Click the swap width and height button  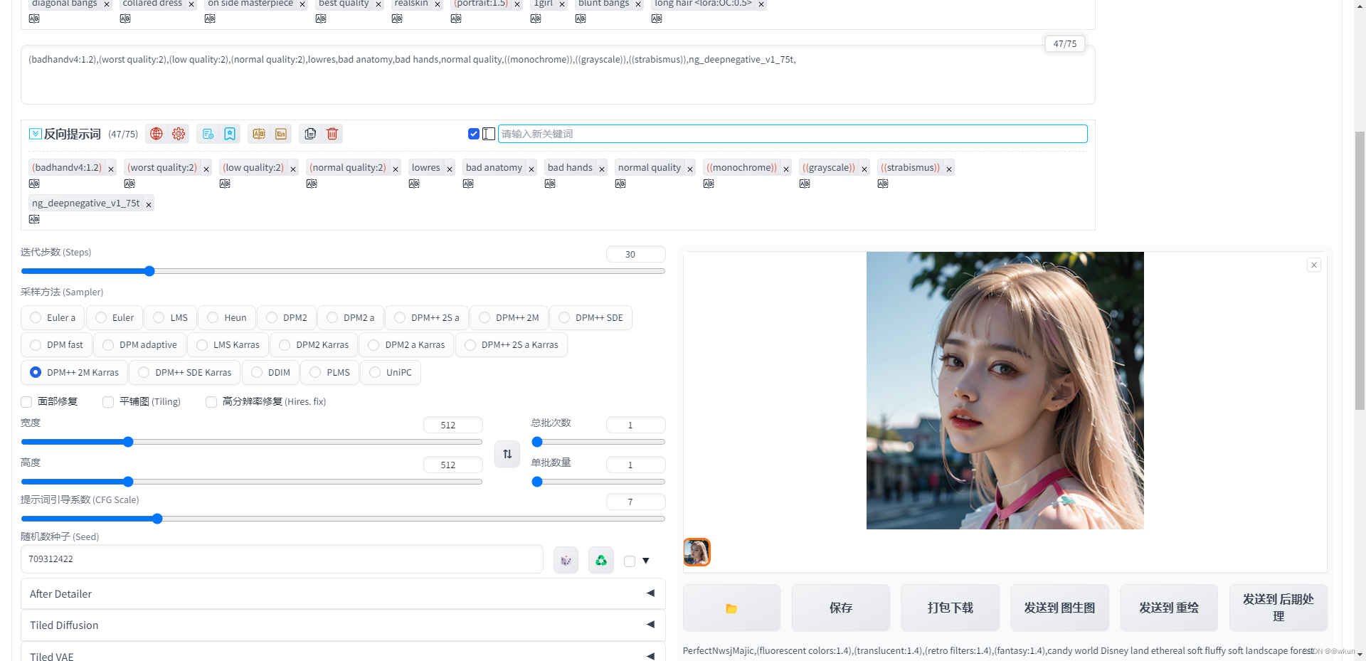coord(507,454)
